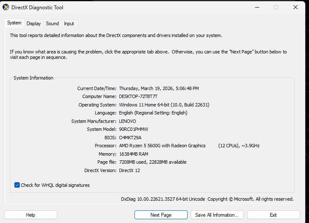This screenshot has height=223, width=309.
Task: Click the Current Date/Time label
Action: point(97,88)
